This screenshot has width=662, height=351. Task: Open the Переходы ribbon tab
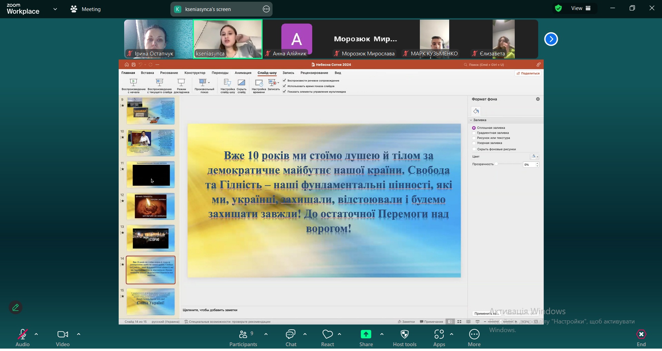[220, 73]
